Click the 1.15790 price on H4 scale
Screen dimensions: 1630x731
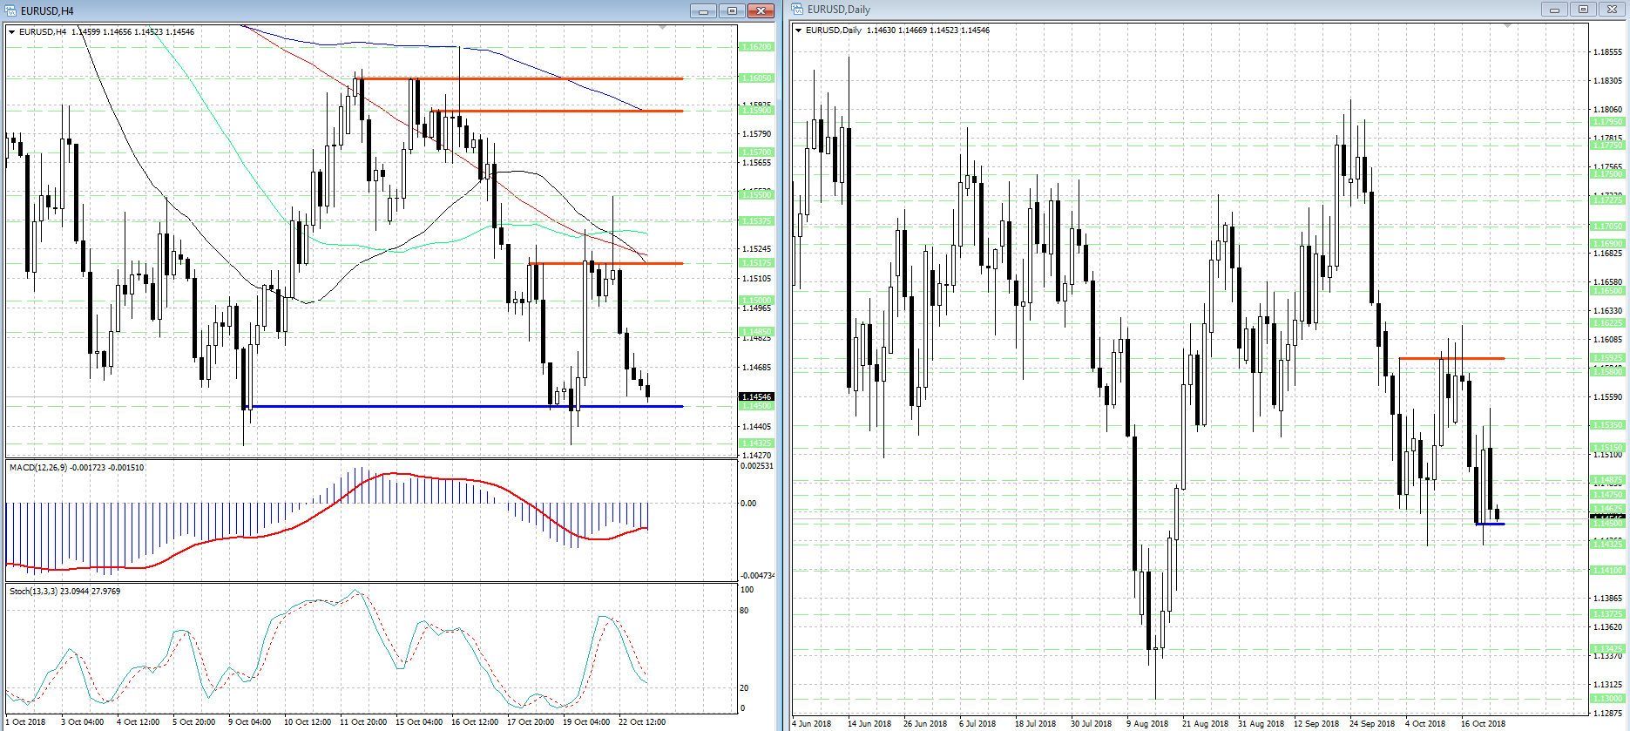click(756, 134)
